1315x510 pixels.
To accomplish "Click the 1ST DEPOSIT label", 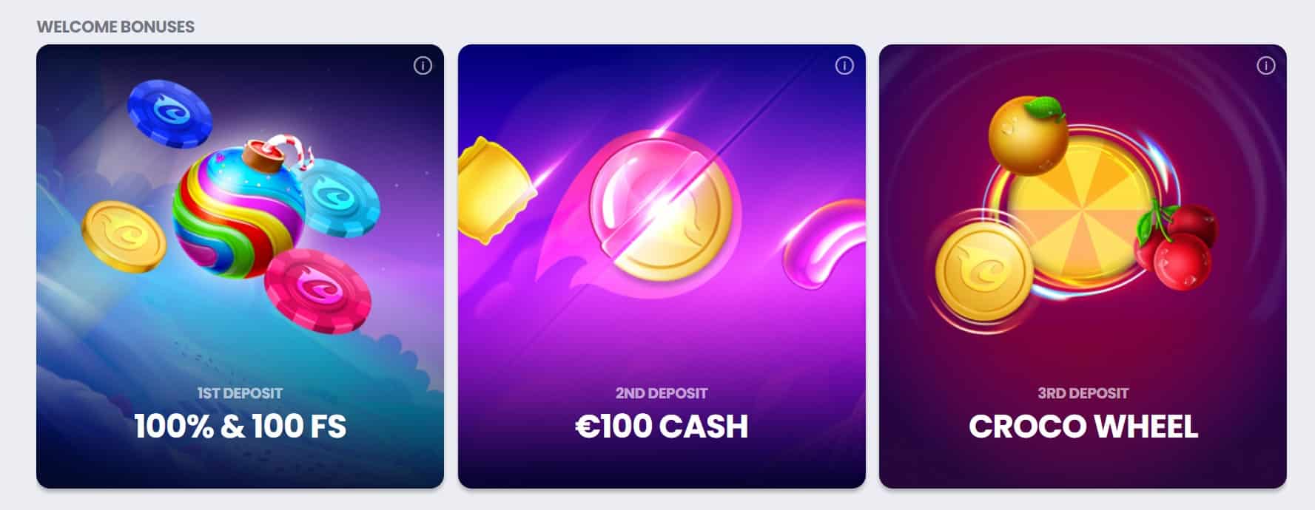I will pyautogui.click(x=240, y=393).
